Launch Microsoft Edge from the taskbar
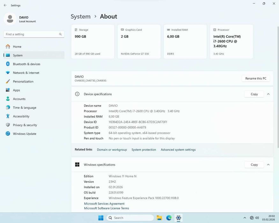This screenshot has width=279, height=223. click(169, 218)
